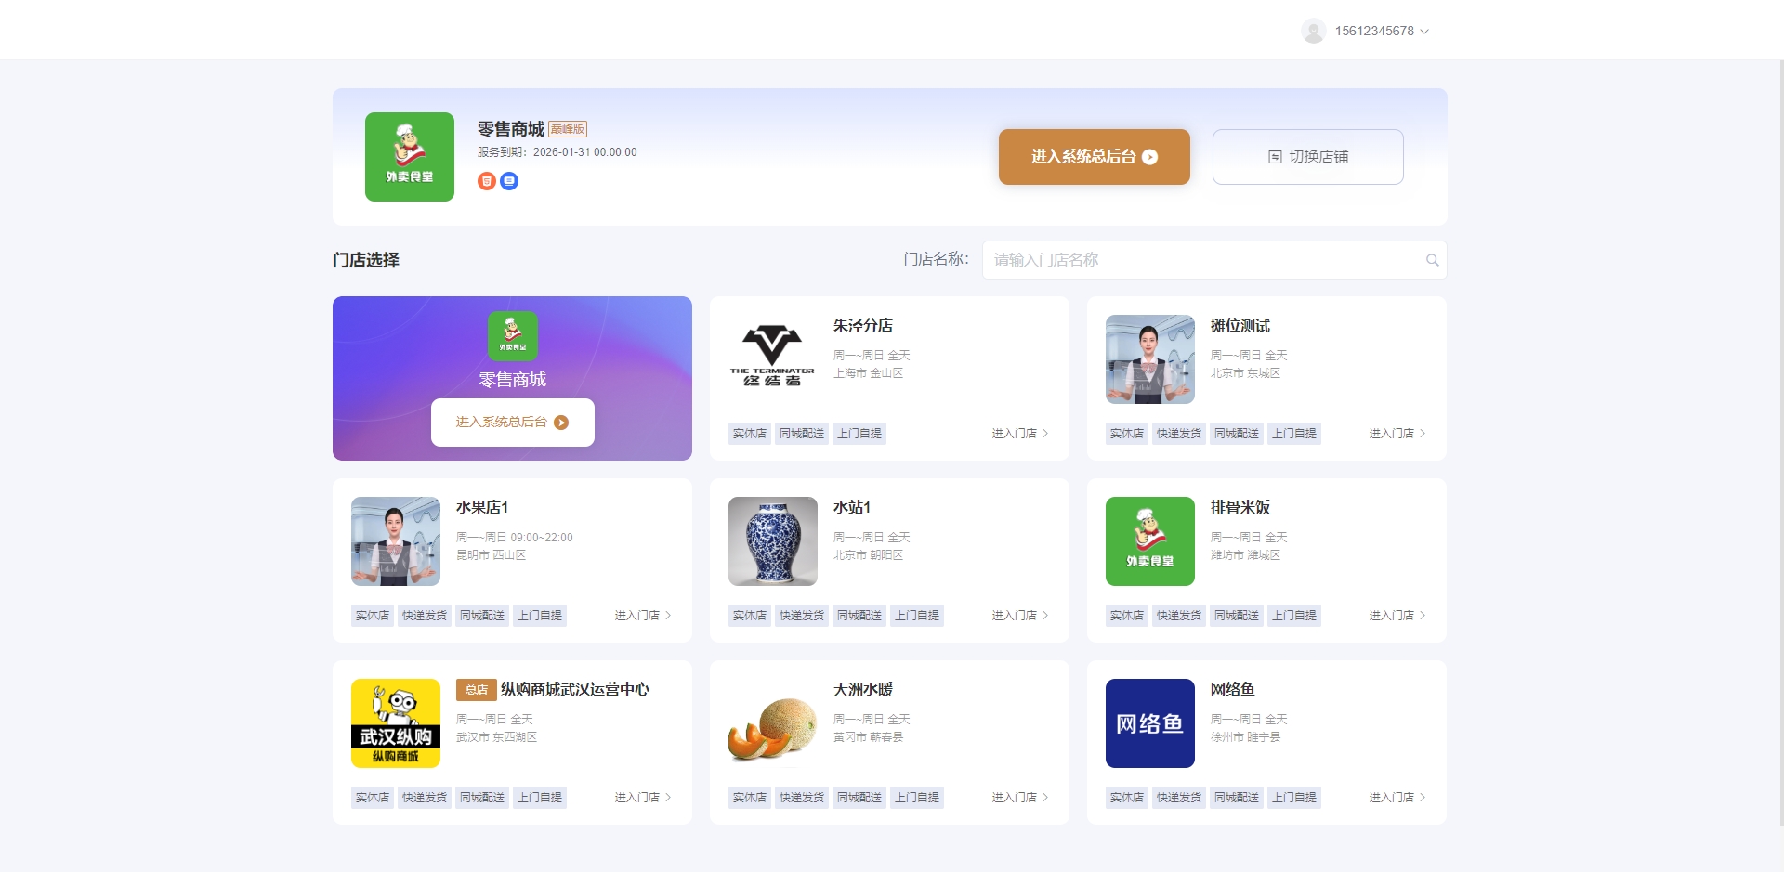The image size is (1784, 872).
Task: Click the 水站1 blue vase image
Action: [x=772, y=541]
